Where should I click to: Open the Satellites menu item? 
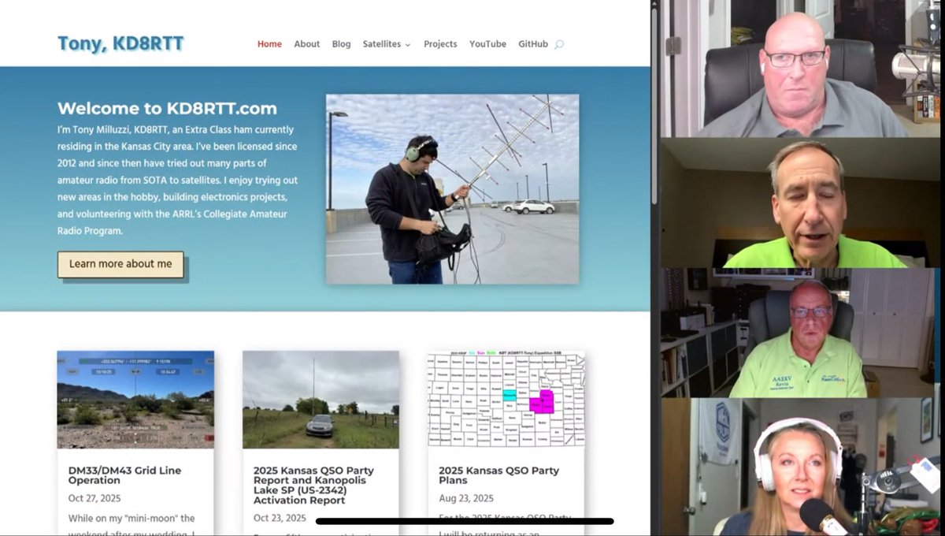382,44
